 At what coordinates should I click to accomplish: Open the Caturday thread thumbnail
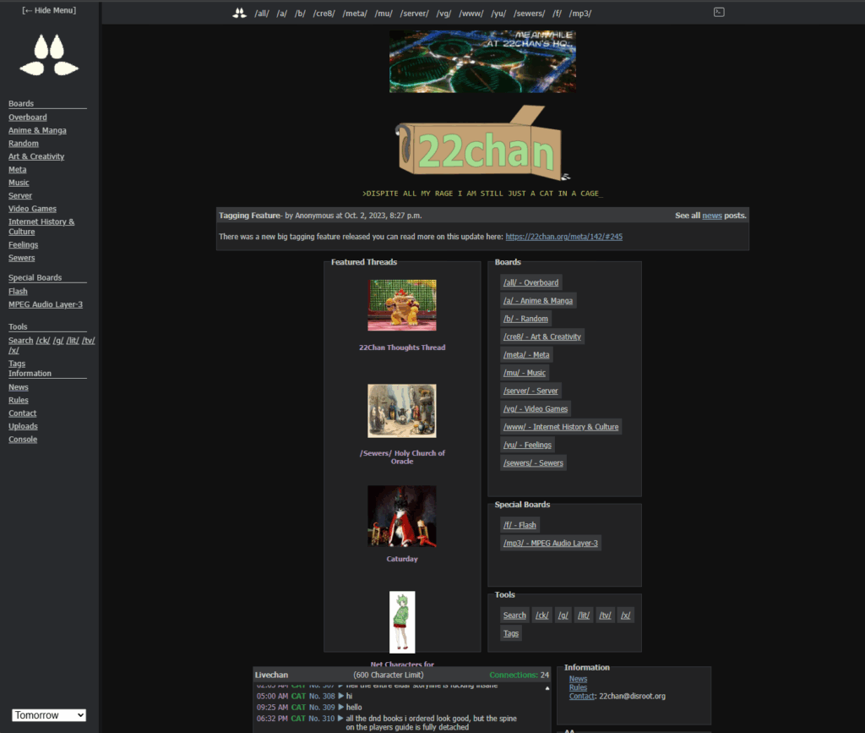[x=402, y=516]
